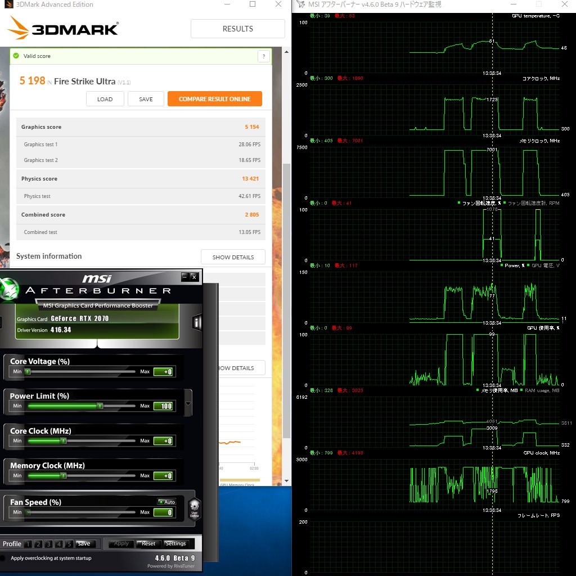
Task: Click the Graphics score row
Action: (141, 127)
